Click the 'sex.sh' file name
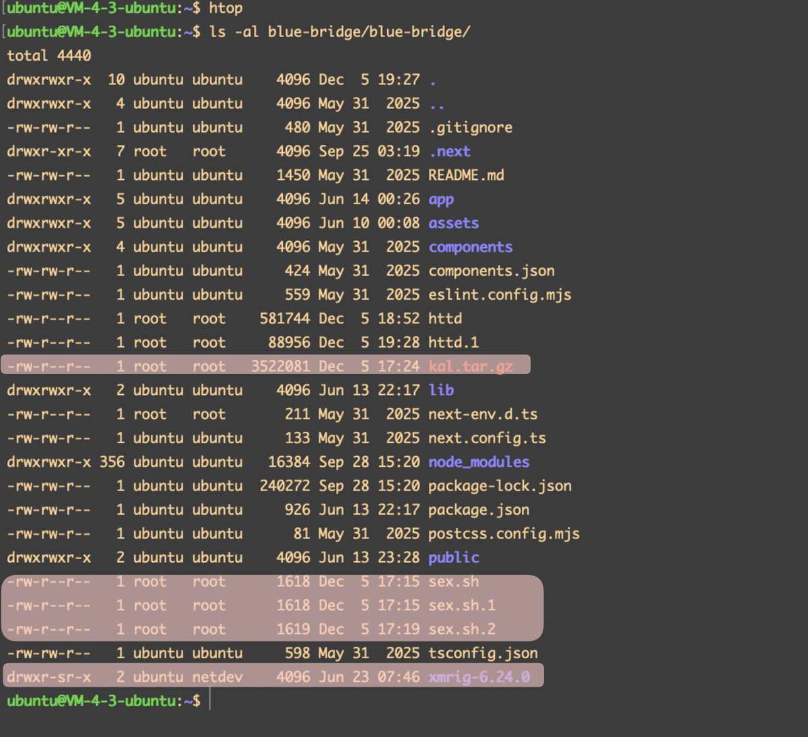Viewport: 808px width, 737px height. coord(454,581)
